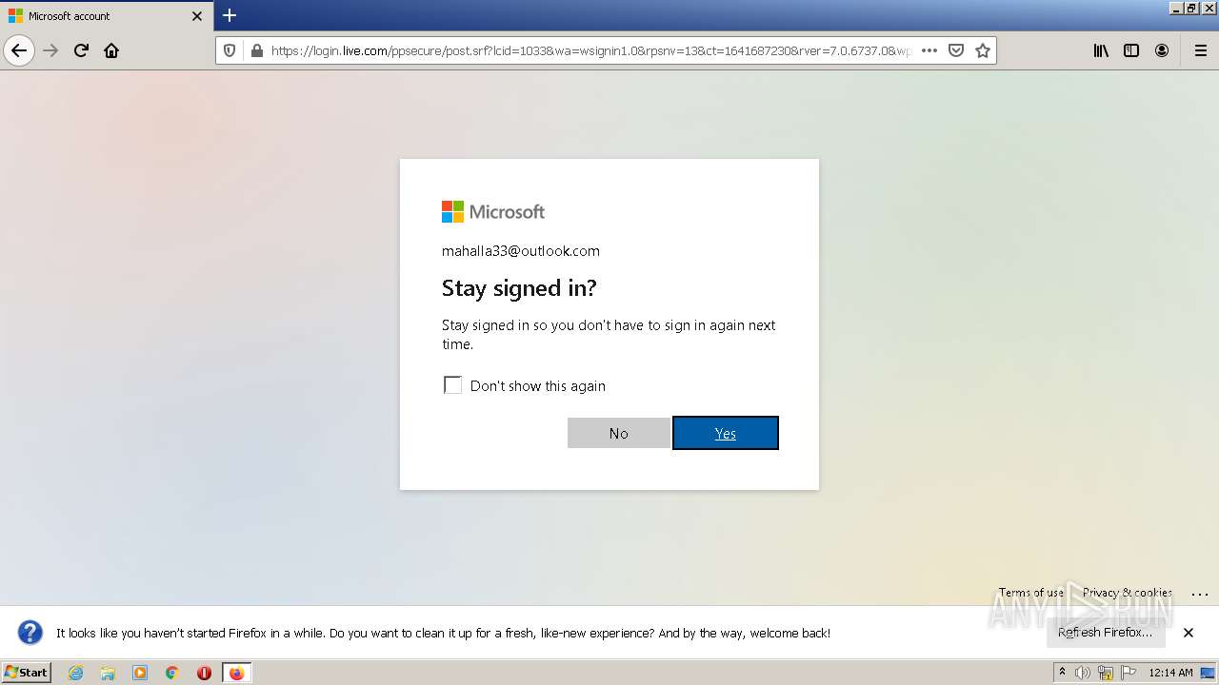Show the sidebars panel

(x=1131, y=50)
